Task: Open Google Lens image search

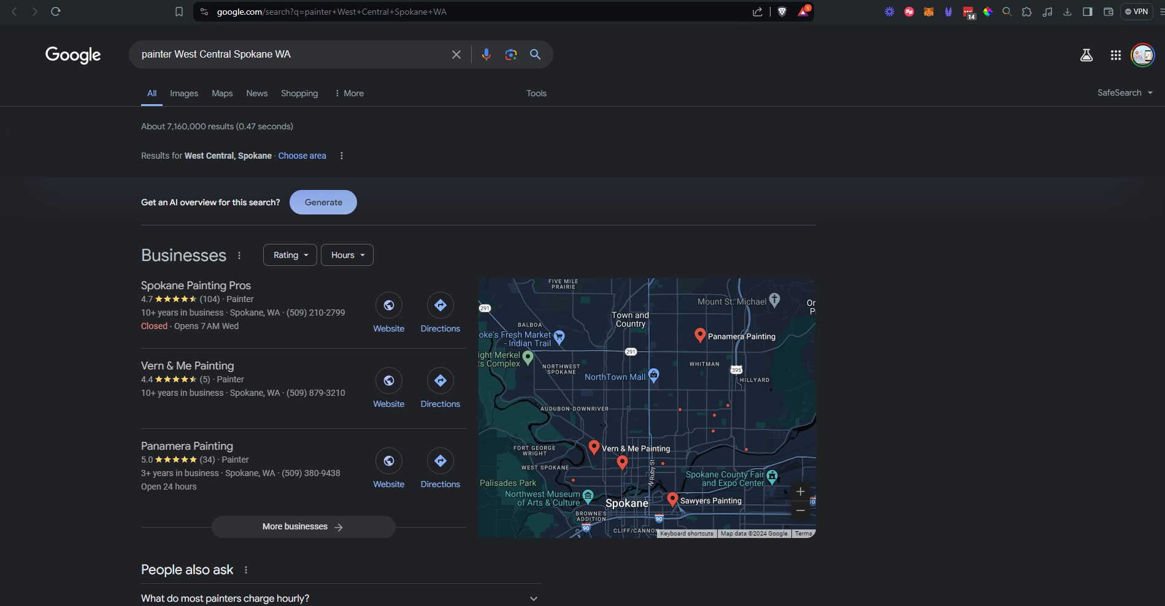Action: [510, 55]
